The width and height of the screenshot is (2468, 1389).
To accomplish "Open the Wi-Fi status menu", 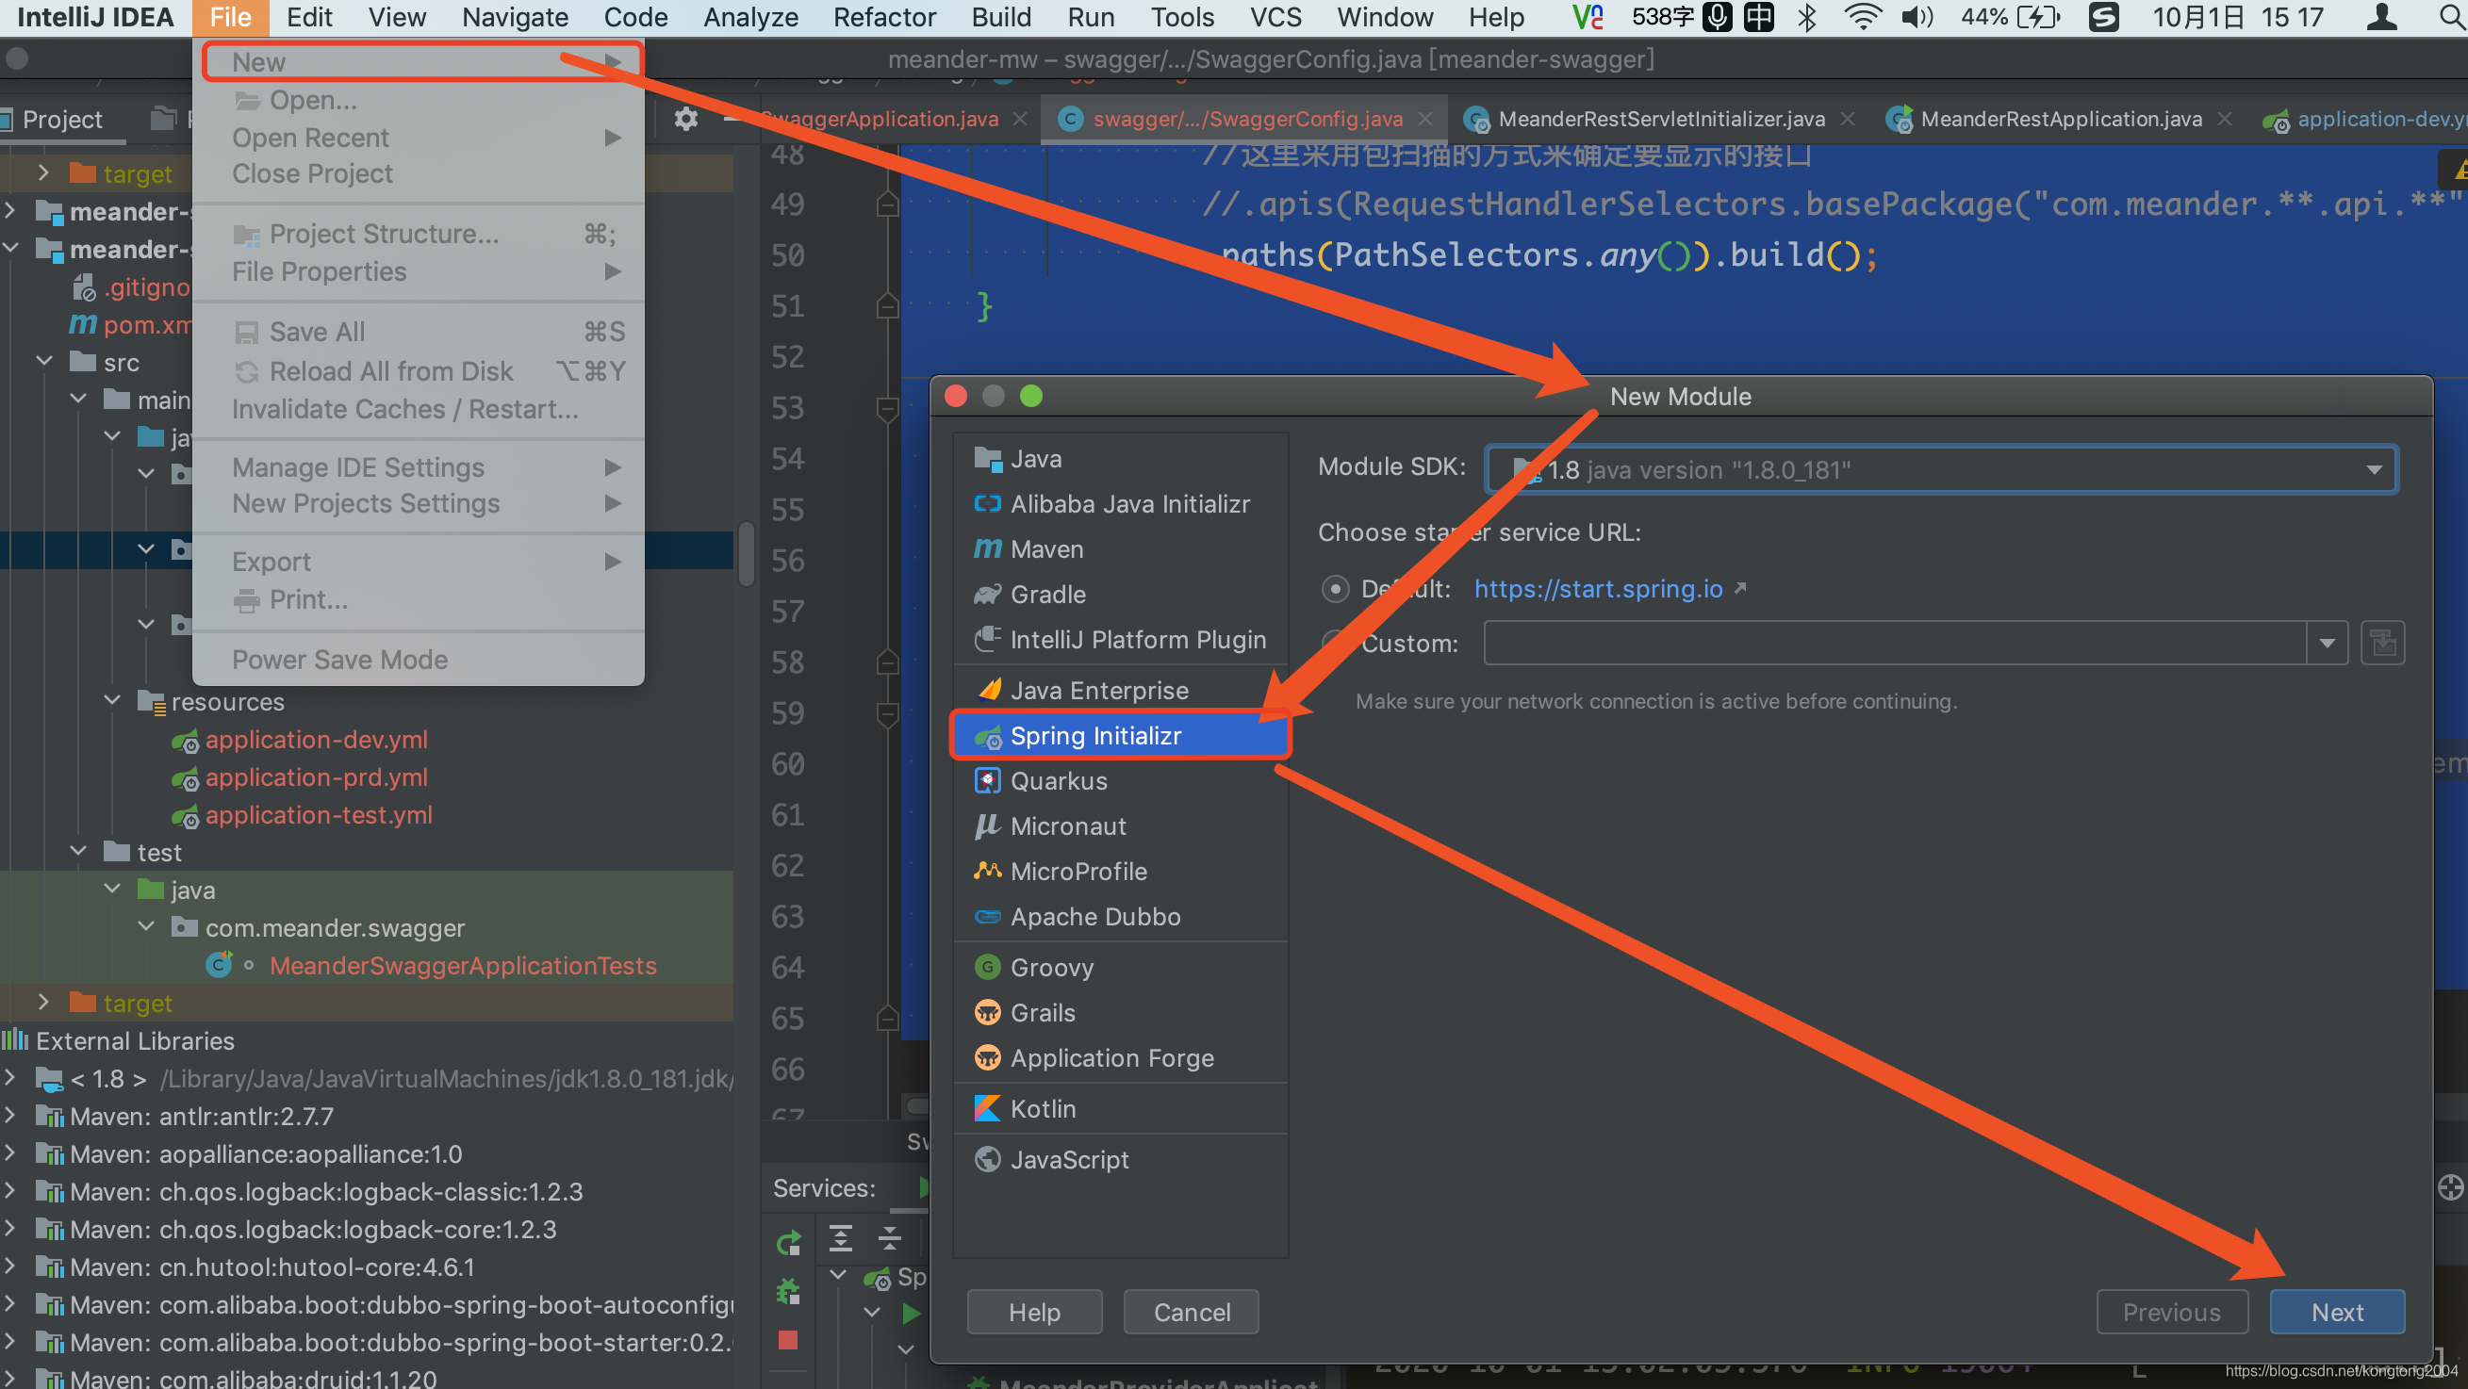I will click(x=1862, y=17).
